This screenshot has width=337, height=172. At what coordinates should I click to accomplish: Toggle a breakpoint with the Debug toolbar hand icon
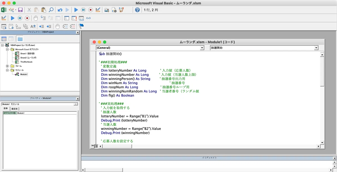coord(36,18)
